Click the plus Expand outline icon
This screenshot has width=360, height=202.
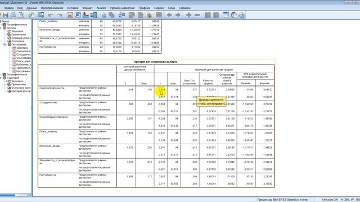coord(189,15)
